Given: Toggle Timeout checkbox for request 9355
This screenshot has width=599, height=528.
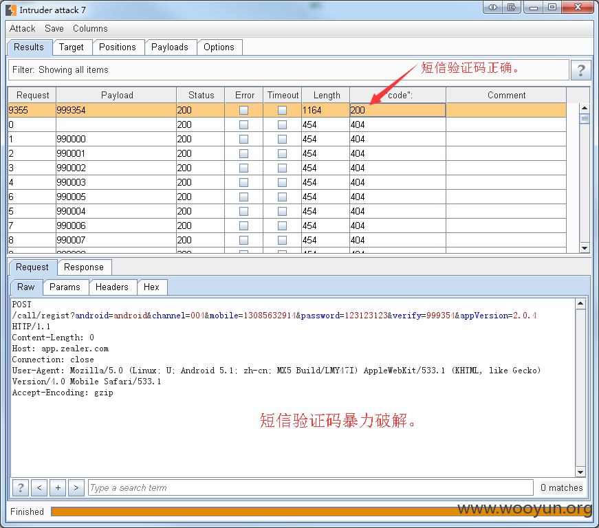Looking at the screenshot, I should click(282, 110).
